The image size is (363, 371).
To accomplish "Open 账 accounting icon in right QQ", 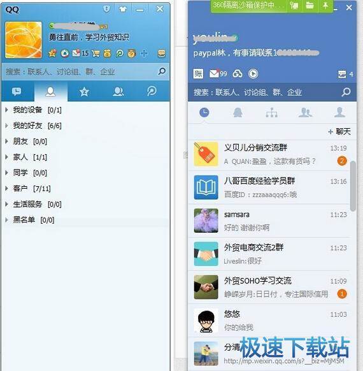I will [198, 74].
